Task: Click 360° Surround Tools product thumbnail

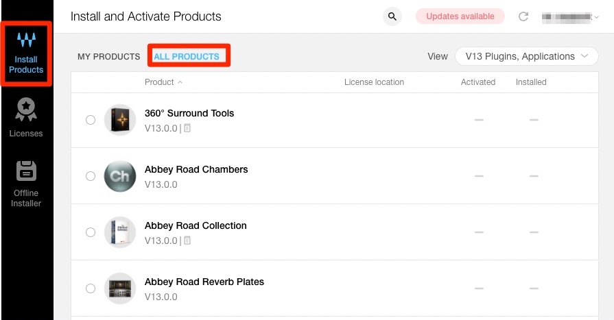Action: [120, 120]
